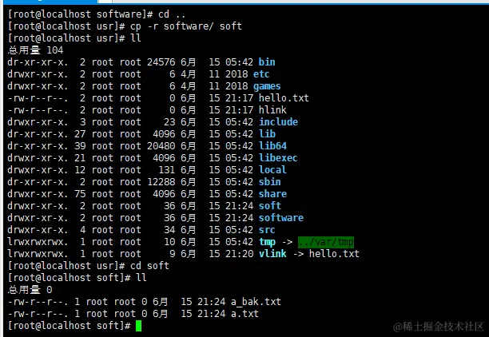Select the games directory name
The image size is (489, 337).
[x=267, y=86]
